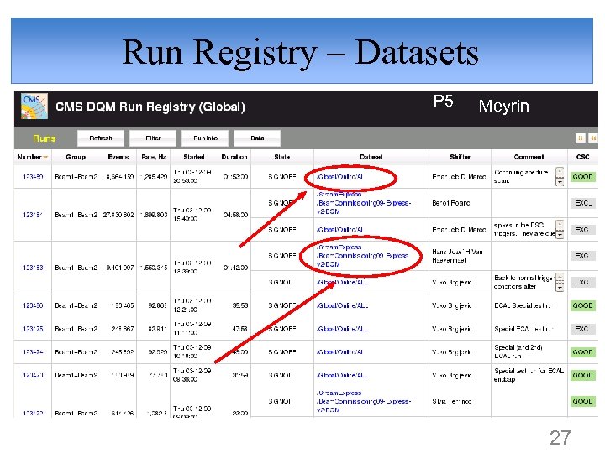The height and width of the screenshot is (453, 605).
Task: Sort by the Started column header
Action: coord(194,157)
